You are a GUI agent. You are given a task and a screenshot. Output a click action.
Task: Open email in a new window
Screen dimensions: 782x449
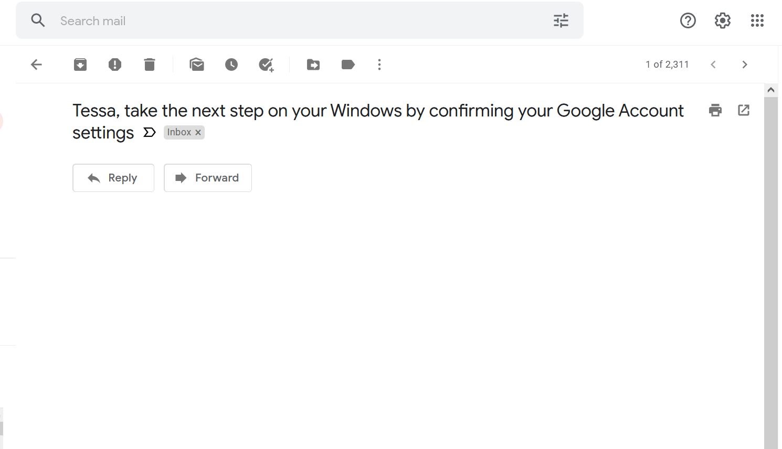pos(743,110)
